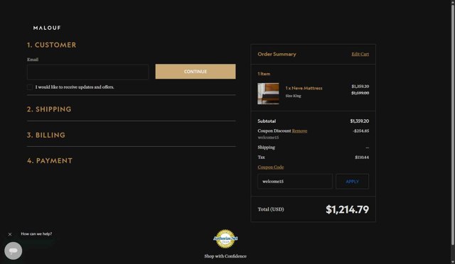Viewport: 455px width, 264px height.
Task: Click the coupon code input field
Action: tap(295, 182)
